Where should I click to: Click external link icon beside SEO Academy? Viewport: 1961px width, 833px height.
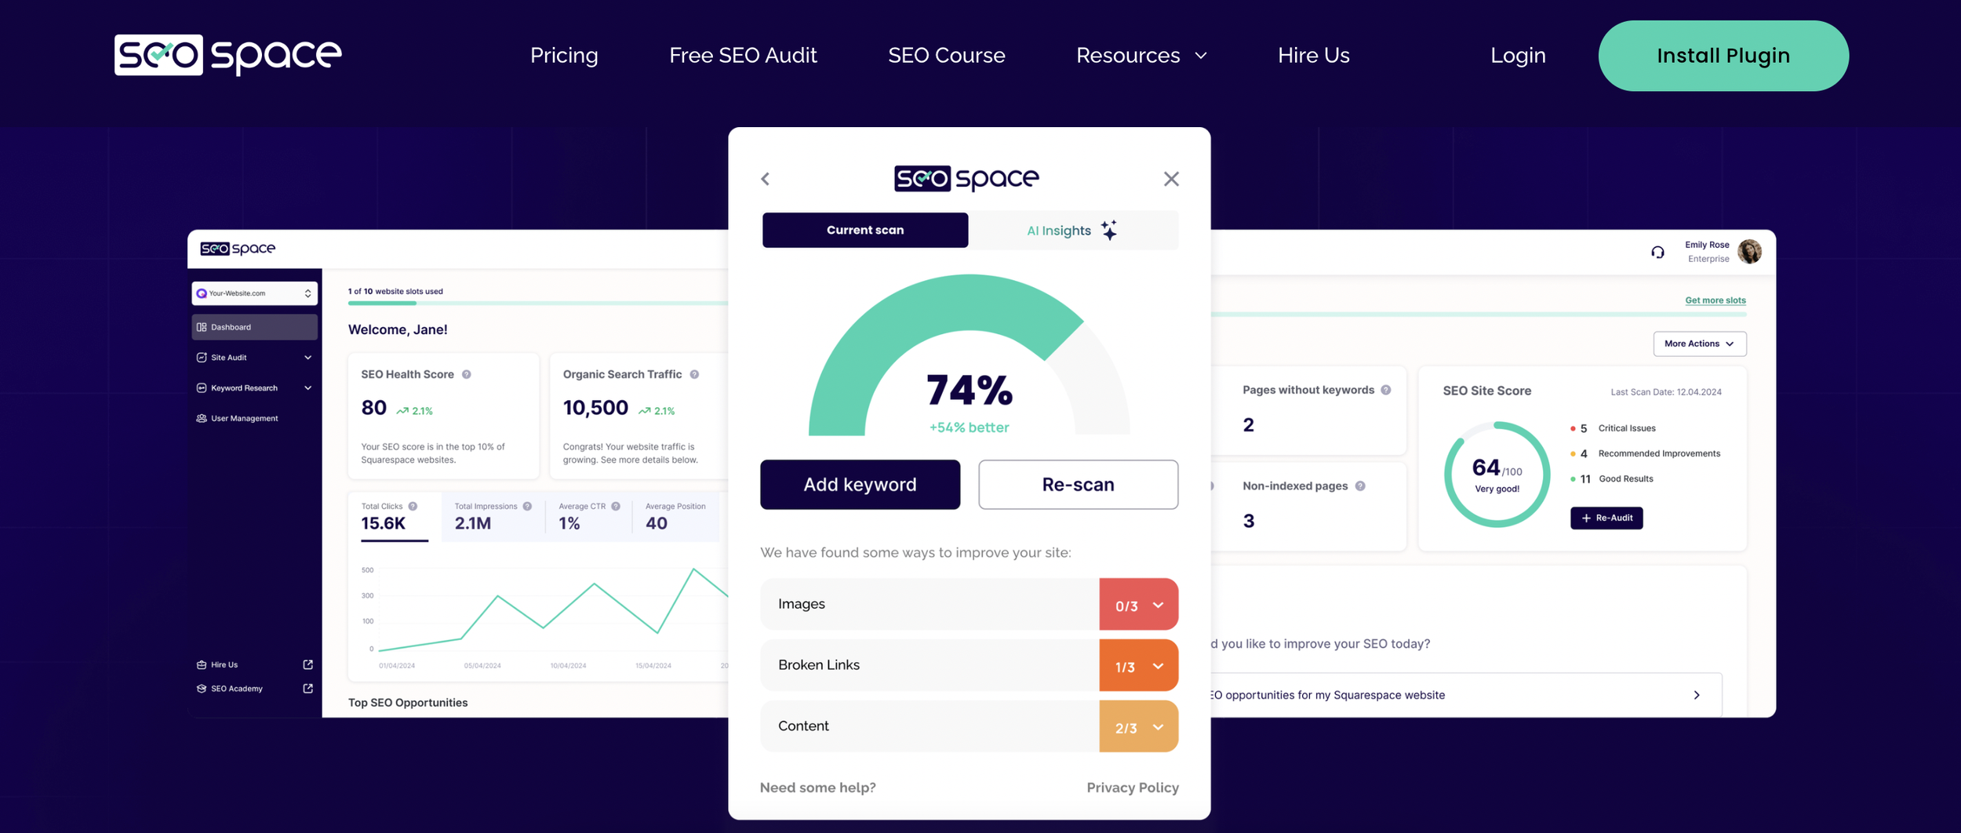coord(307,689)
